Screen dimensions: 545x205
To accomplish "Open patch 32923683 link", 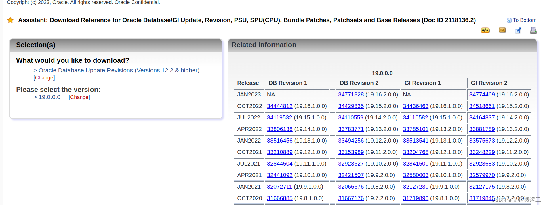I will click(x=482, y=164).
